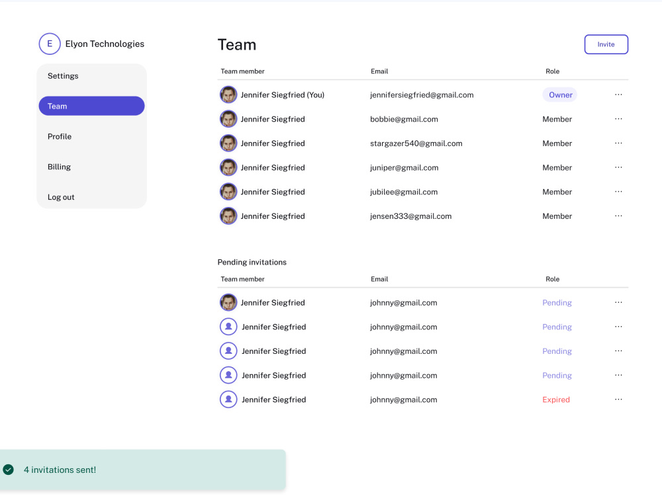Open more options for jensen333@gmail.com row
The image size is (662, 496).
point(618,216)
